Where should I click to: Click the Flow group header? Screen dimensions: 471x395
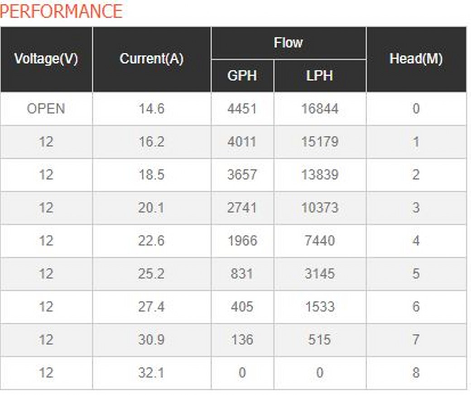tap(288, 43)
